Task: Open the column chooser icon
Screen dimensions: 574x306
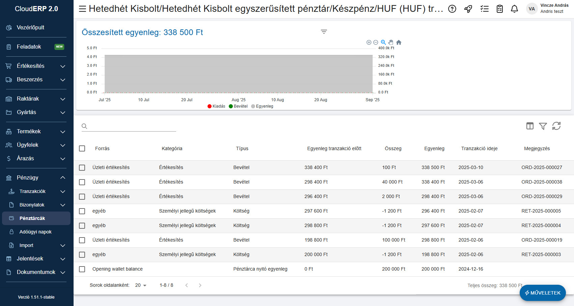Action: pyautogui.click(x=530, y=126)
